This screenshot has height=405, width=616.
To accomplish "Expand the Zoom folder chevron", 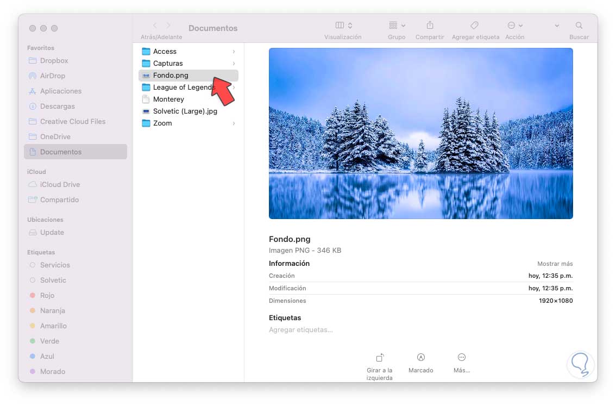I will click(234, 123).
